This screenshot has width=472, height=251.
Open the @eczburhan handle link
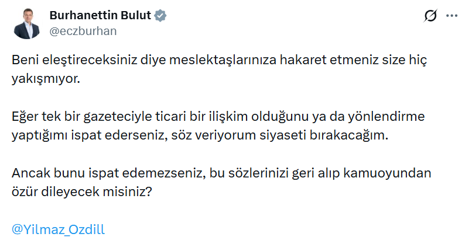[83, 32]
